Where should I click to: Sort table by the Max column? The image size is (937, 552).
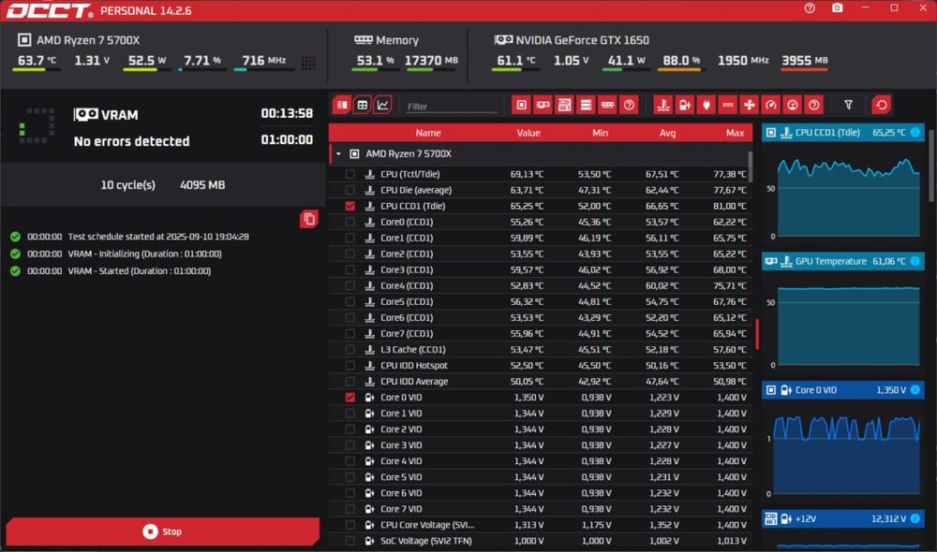[x=735, y=133]
